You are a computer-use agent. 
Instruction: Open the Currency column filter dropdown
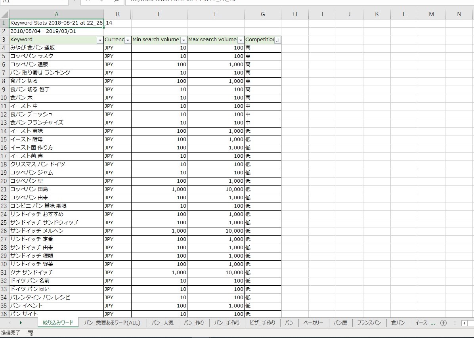coord(128,40)
